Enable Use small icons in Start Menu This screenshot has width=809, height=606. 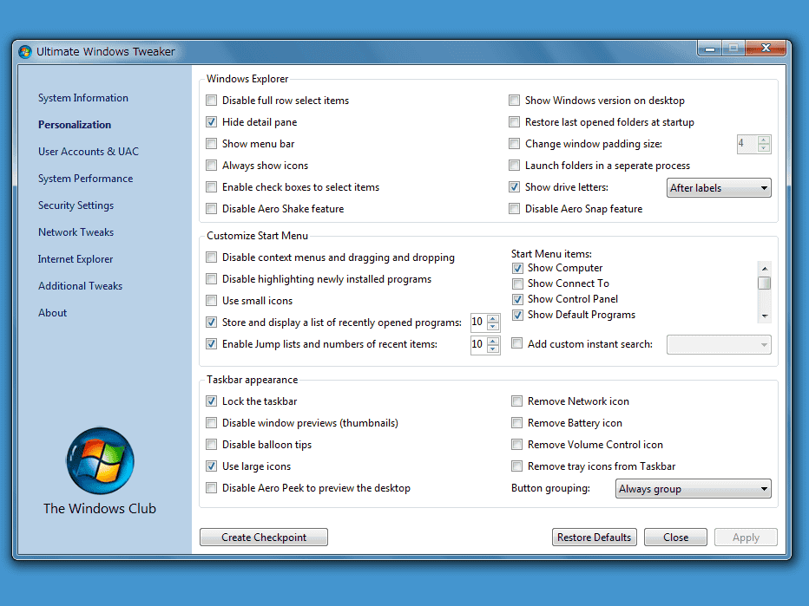(211, 301)
